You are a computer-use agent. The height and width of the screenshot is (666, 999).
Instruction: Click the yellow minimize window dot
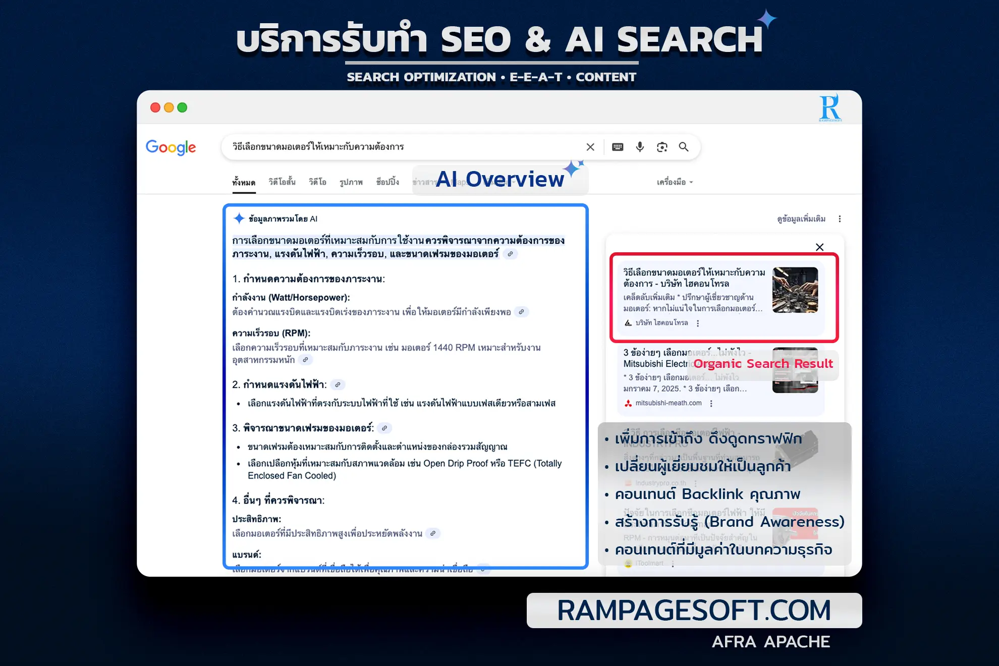[169, 107]
